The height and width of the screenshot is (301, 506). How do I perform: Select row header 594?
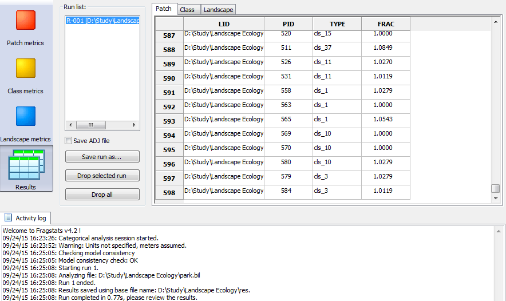(x=169, y=136)
